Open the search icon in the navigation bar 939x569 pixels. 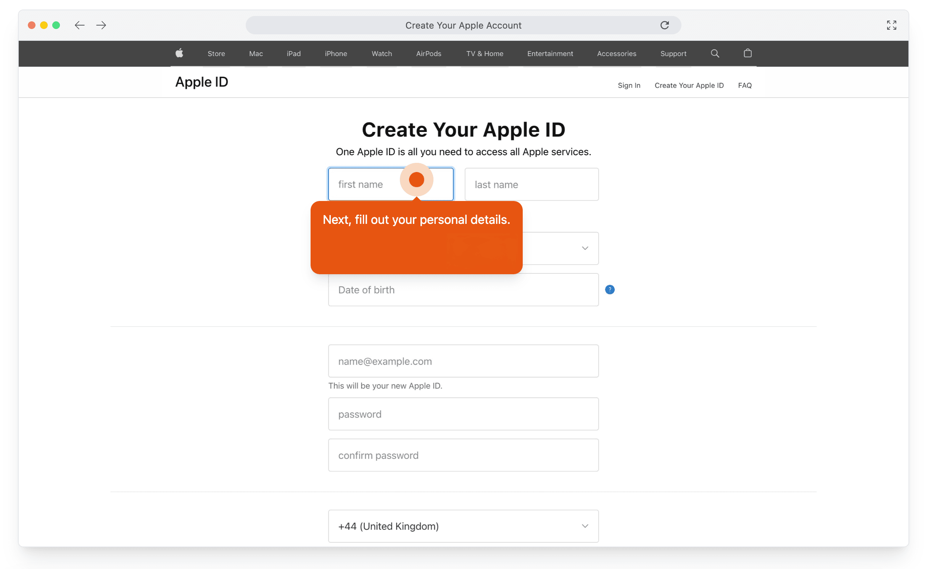click(715, 53)
